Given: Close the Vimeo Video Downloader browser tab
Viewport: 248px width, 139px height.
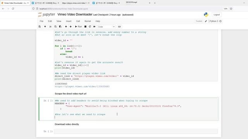Looking at the screenshot, I should [28, 3].
